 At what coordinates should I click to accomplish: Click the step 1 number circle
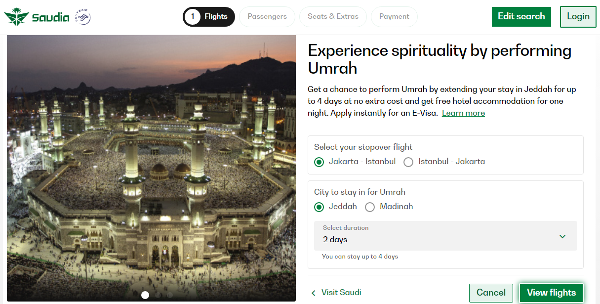pyautogui.click(x=192, y=17)
